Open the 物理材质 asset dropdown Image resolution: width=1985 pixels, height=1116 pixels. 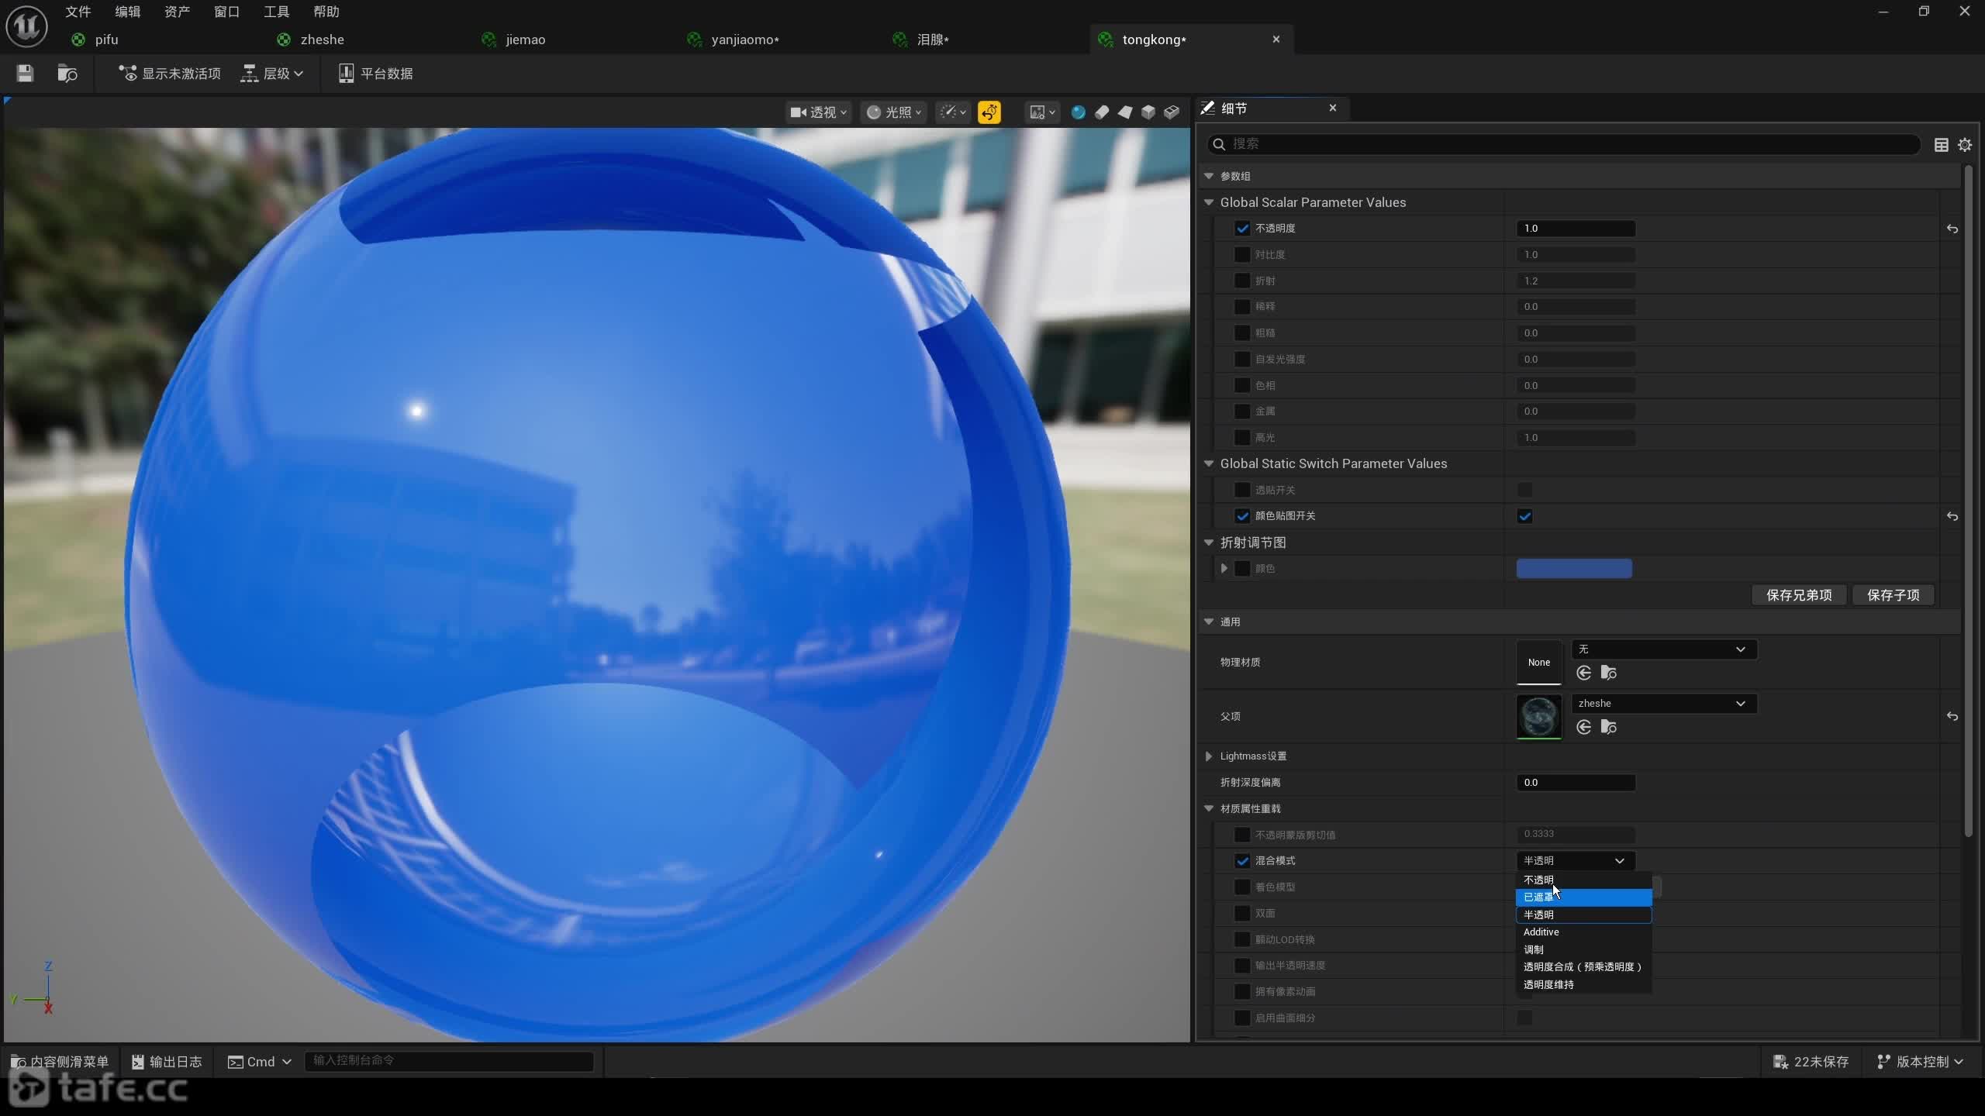point(1664,649)
